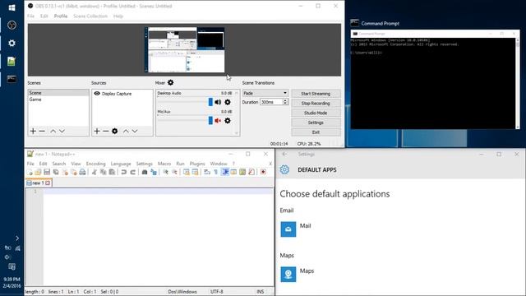Open Windows Start button

tap(12, 7)
